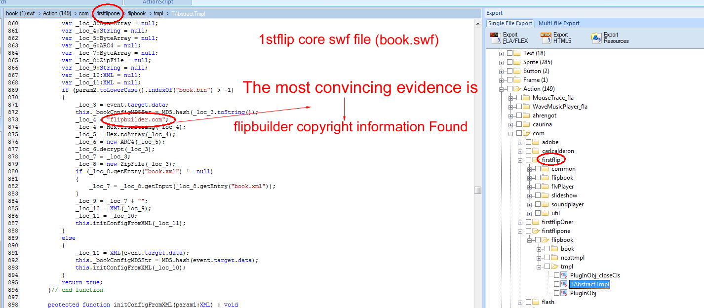Check the TAbstractTmpl file checkbox
The height and width of the screenshot is (308, 704).
(556, 284)
